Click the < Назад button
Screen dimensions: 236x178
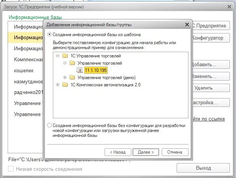coord(118,152)
